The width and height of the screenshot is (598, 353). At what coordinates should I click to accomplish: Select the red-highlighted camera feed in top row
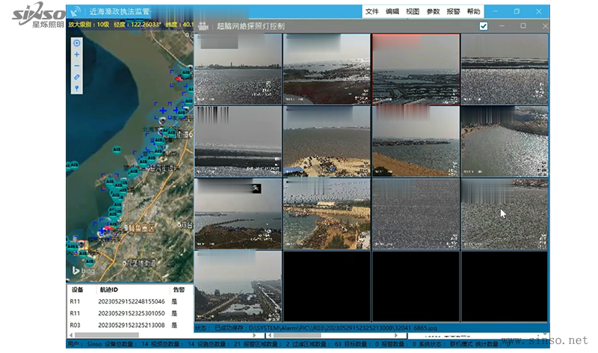pos(416,69)
